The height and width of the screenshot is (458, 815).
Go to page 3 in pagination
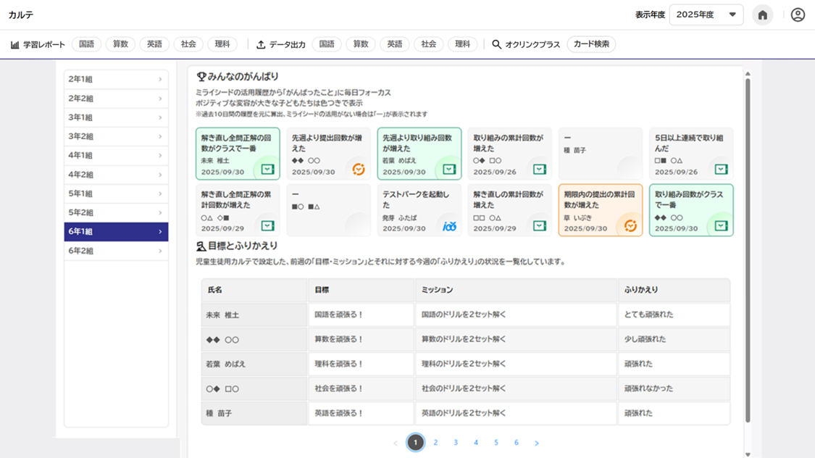click(456, 443)
